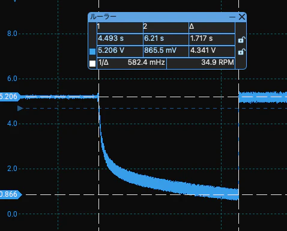Click the 2.0 axis label
Screen dimensions: 287x231
12,169
